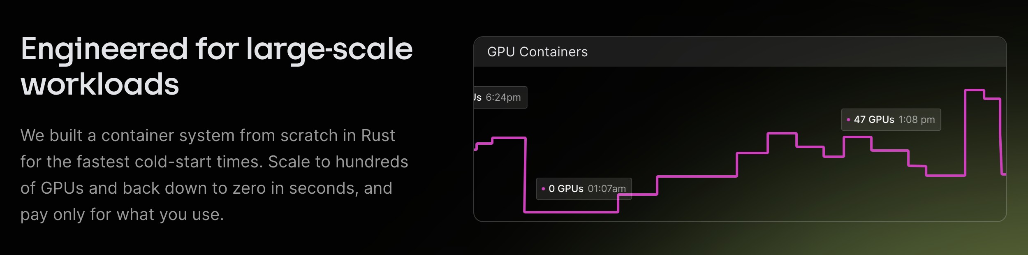The image size is (1028, 255).
Task: Select the 0 GPUs 01:07am tooltip
Action: click(x=583, y=189)
